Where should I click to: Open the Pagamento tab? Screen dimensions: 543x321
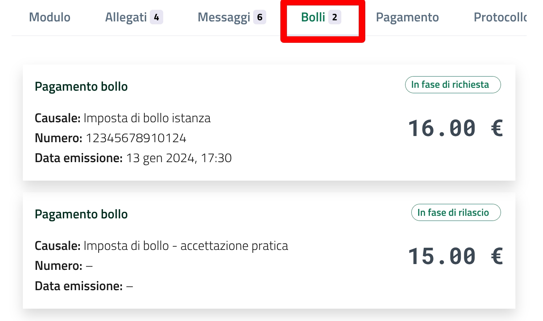click(x=407, y=17)
